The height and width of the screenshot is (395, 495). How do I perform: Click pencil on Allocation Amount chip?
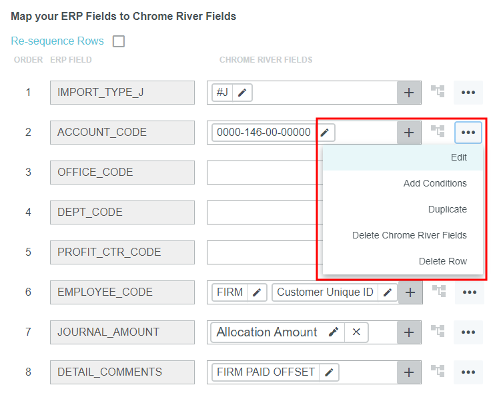pos(334,332)
